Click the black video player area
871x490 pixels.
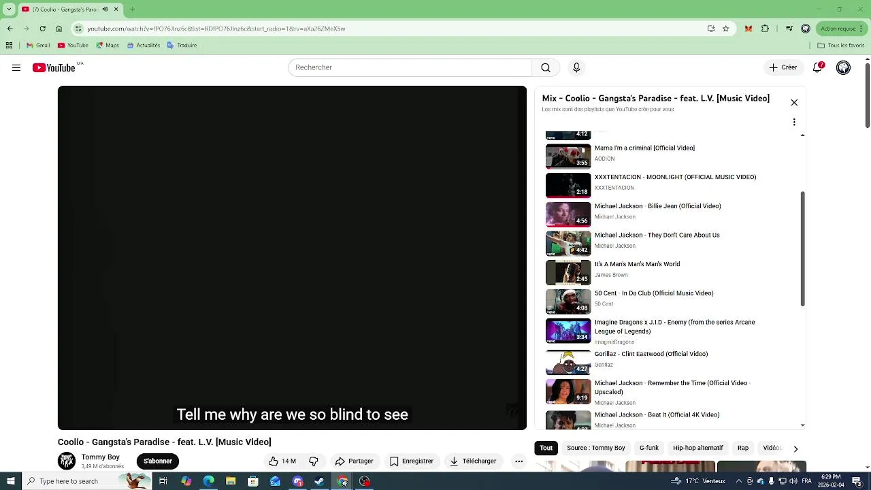(x=292, y=258)
